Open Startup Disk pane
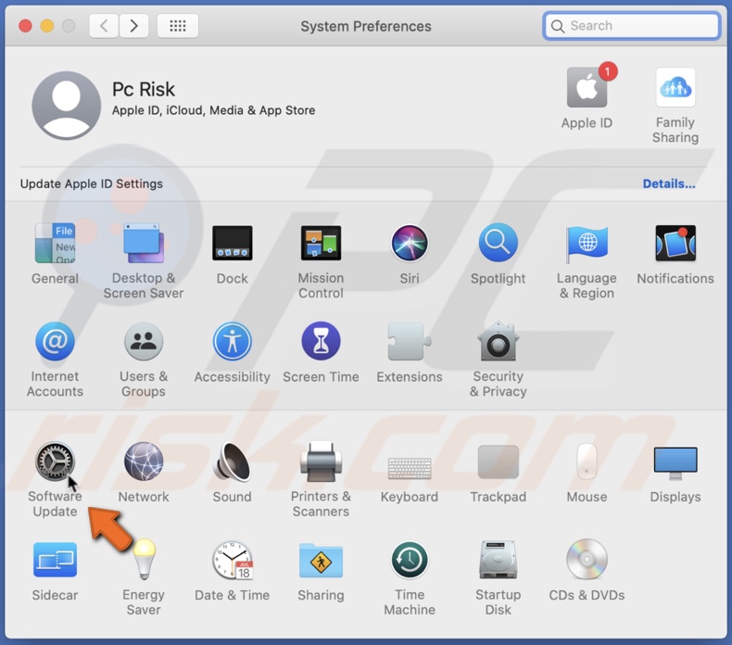Viewport: 732px width, 645px height. click(499, 560)
